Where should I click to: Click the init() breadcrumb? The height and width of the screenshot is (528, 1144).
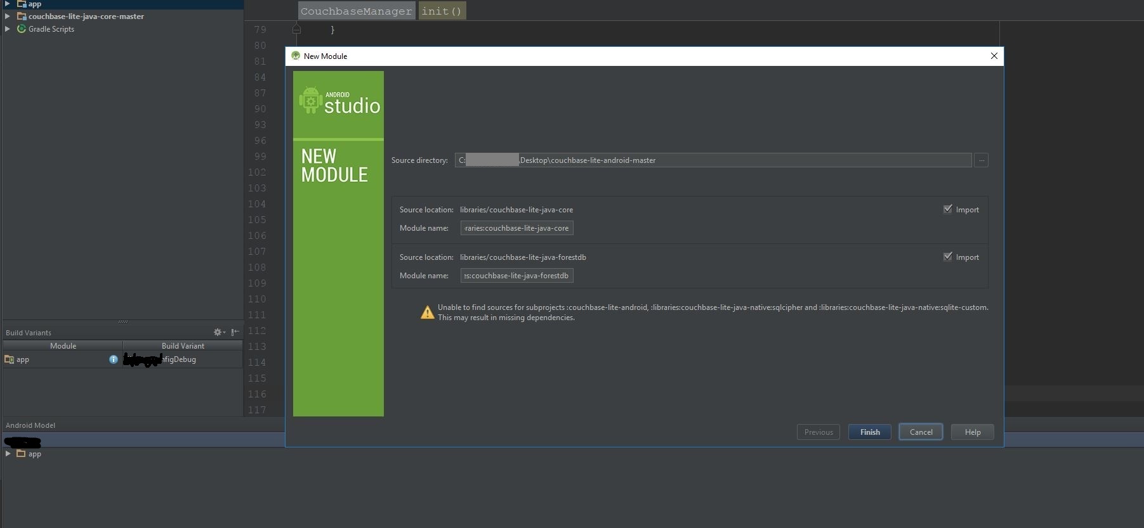click(x=442, y=11)
